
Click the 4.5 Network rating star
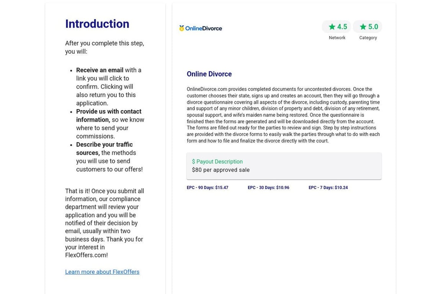pyautogui.click(x=332, y=27)
